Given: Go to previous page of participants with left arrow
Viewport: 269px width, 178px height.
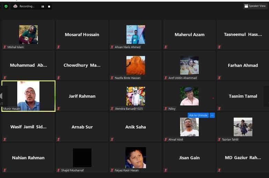Looking at the screenshot, I should point(1,96).
